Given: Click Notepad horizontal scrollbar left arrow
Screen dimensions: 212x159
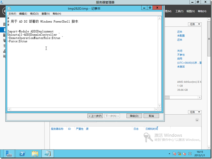Looking at the screenshot, I should click(x=9, y=109).
